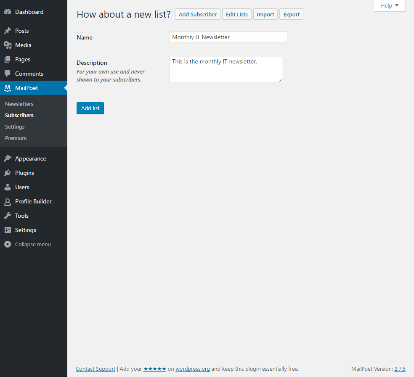Click the Dashboard gauge icon

[x=8, y=12]
